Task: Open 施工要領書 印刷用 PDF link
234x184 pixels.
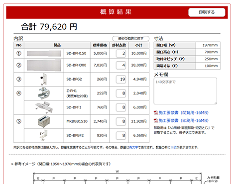Action: pos(183,120)
